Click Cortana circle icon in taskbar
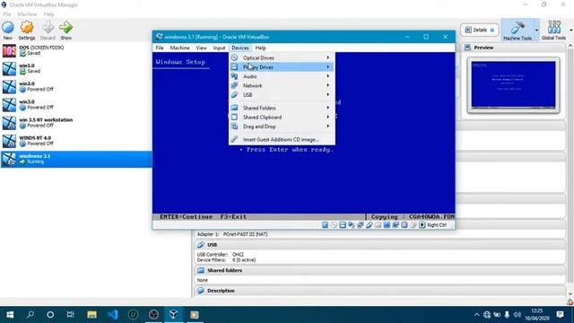 (x=50, y=315)
